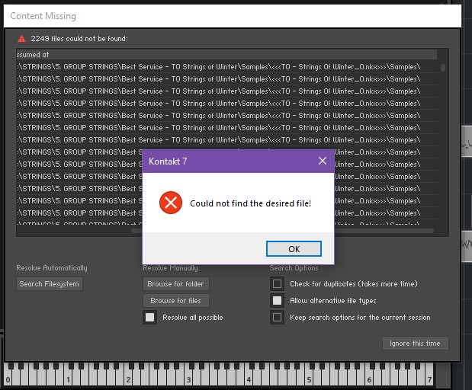
Task: Enable Check for duplicates option
Action: (x=277, y=284)
